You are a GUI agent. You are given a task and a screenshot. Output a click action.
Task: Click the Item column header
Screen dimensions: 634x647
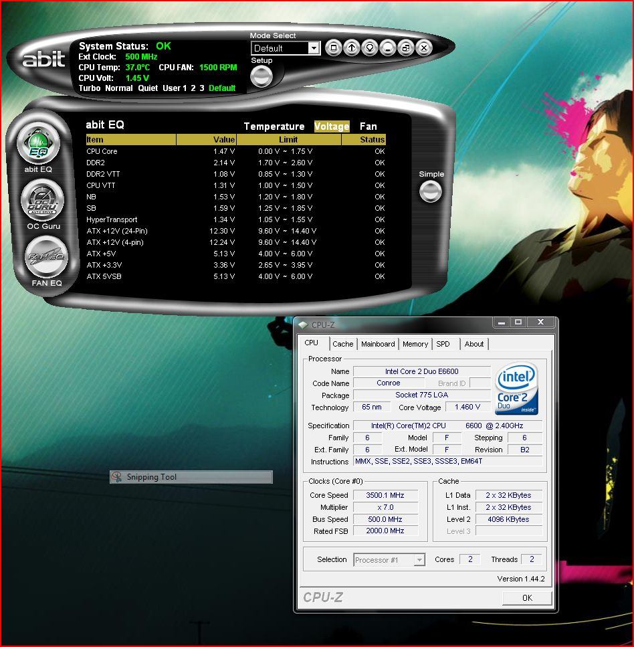pyautogui.click(x=131, y=139)
